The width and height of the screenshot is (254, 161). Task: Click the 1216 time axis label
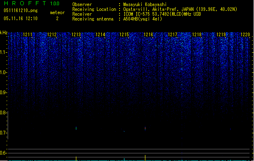pos(148,35)
